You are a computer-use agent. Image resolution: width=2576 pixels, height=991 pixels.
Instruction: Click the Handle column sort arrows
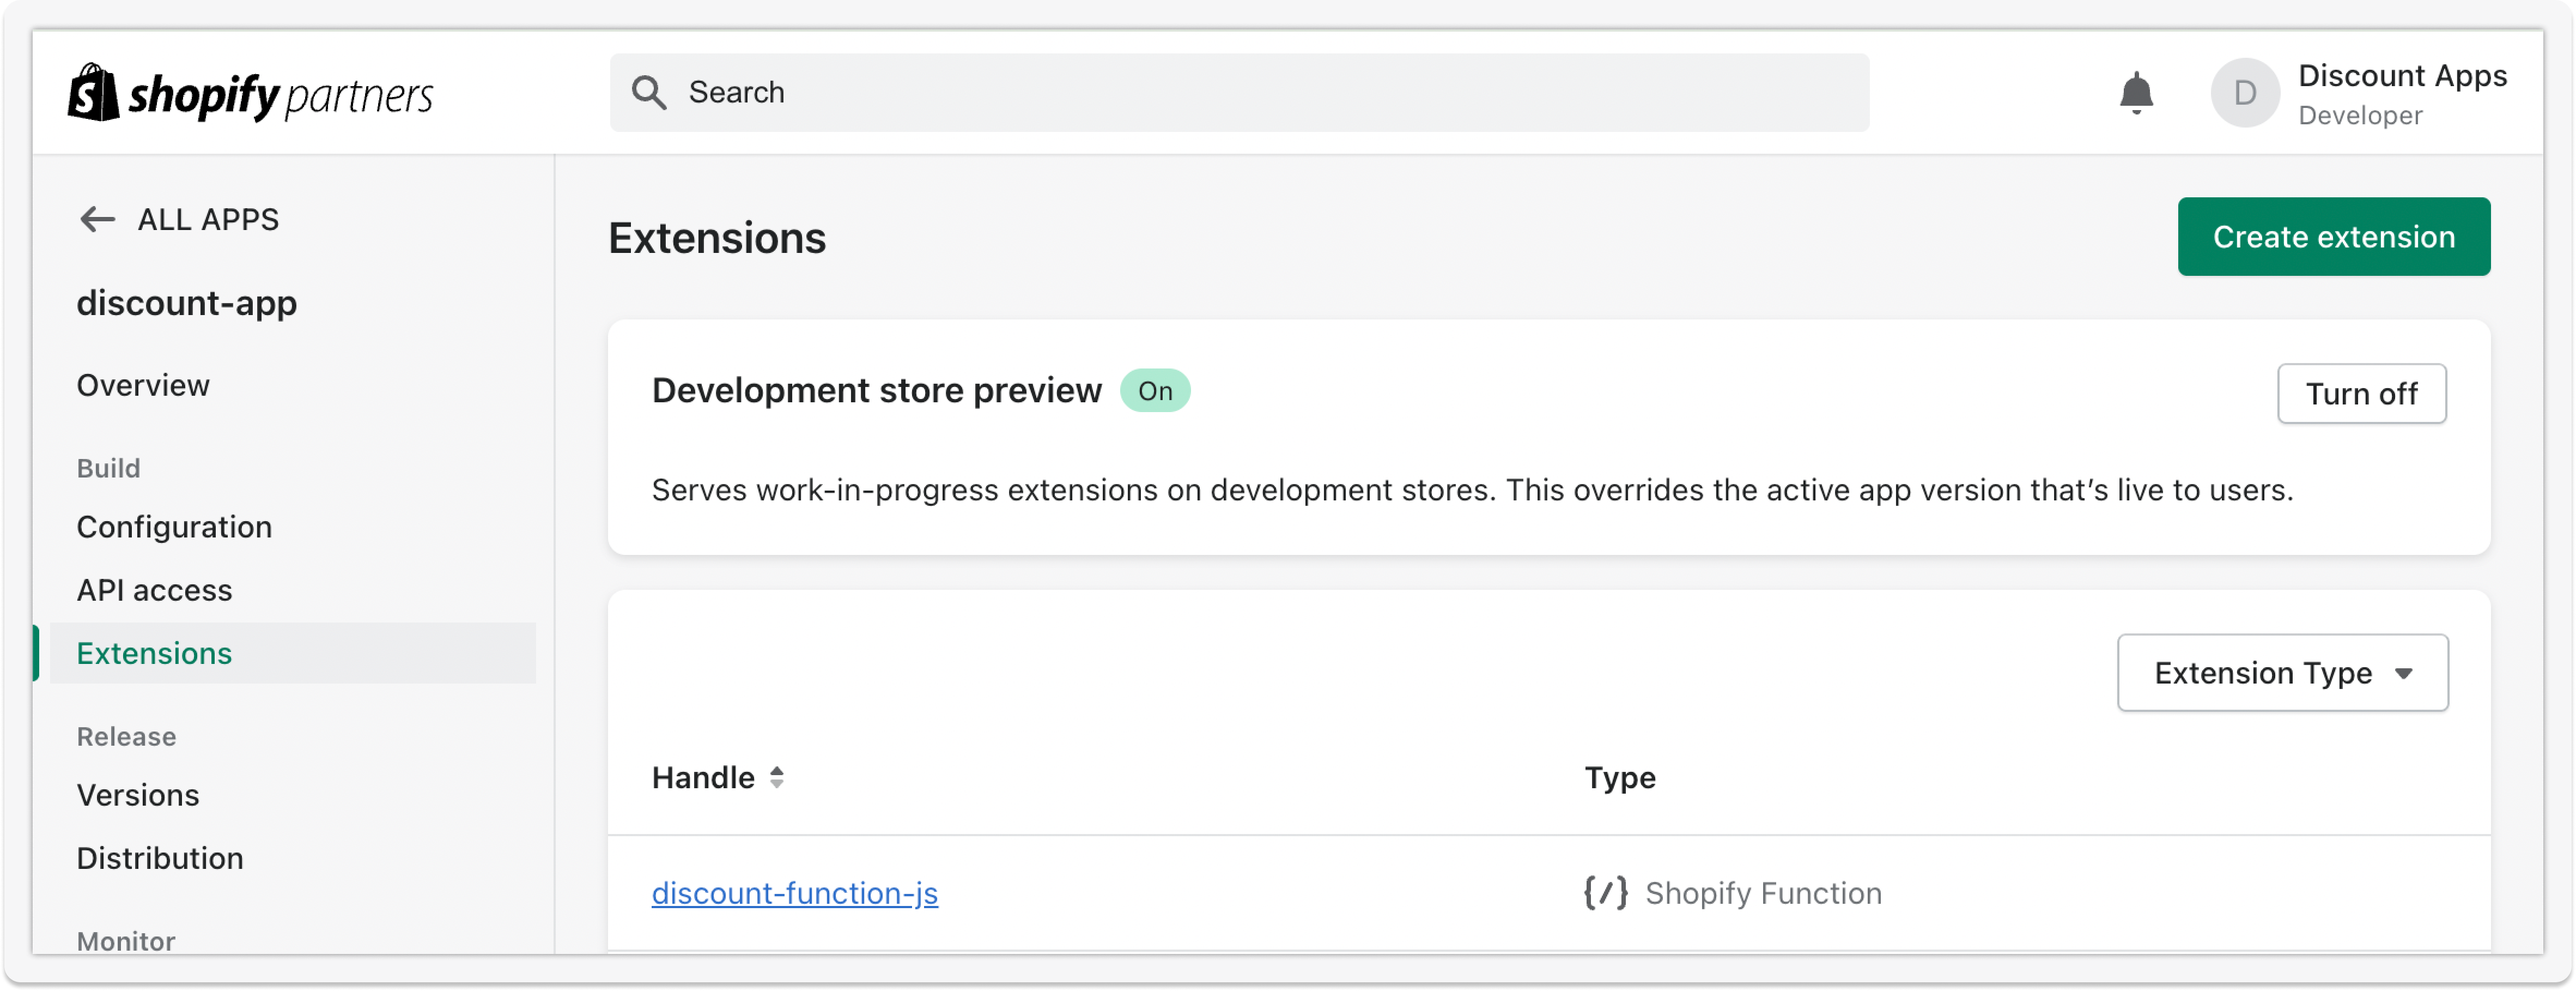(777, 777)
